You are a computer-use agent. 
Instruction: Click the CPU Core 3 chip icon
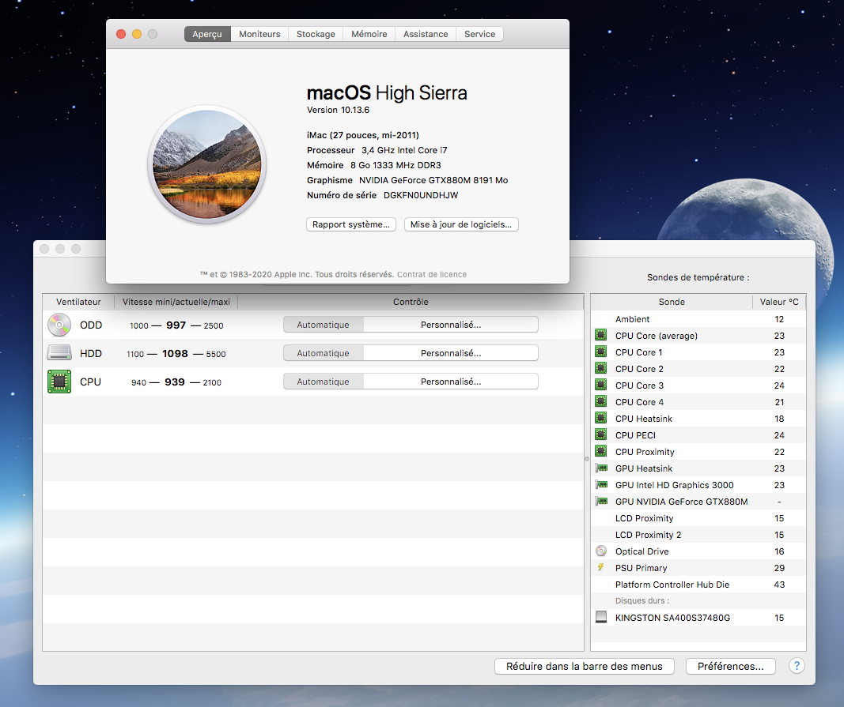pos(600,385)
